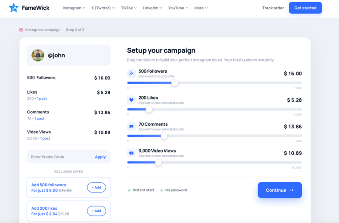Click the Likes heart icon

[131, 100]
